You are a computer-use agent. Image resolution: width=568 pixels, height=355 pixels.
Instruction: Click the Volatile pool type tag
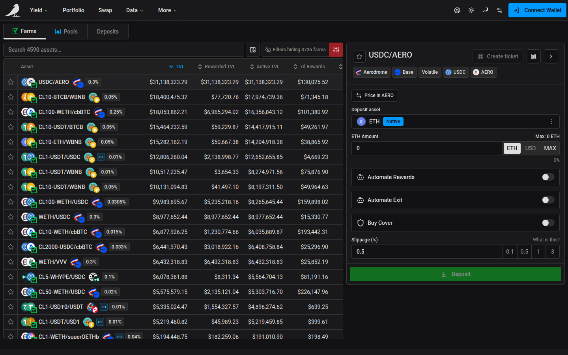coord(430,72)
